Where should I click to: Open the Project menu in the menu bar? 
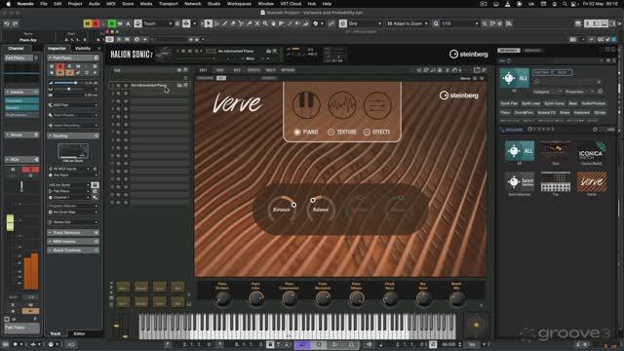click(x=75, y=4)
